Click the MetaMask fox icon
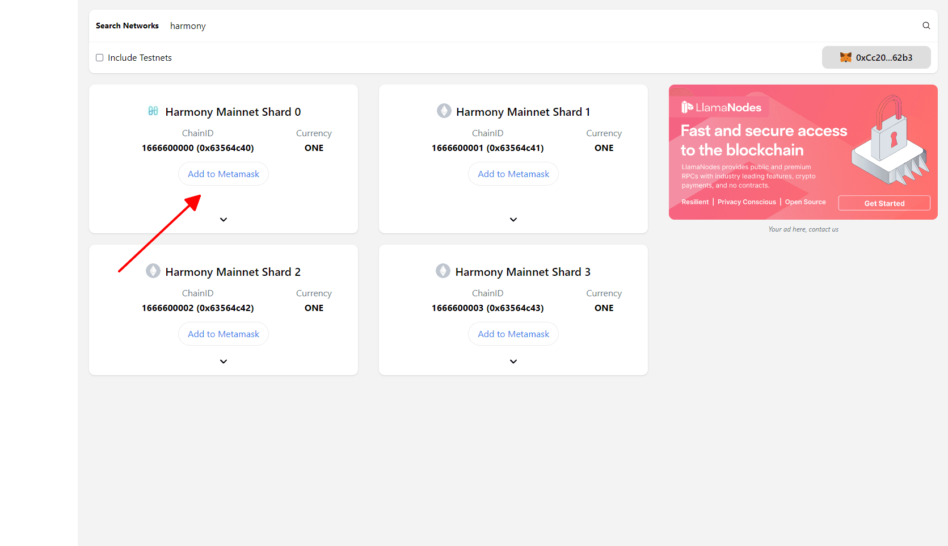The image size is (948, 546). click(x=846, y=57)
